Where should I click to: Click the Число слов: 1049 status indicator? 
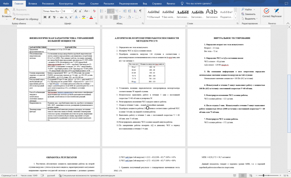click(29, 175)
